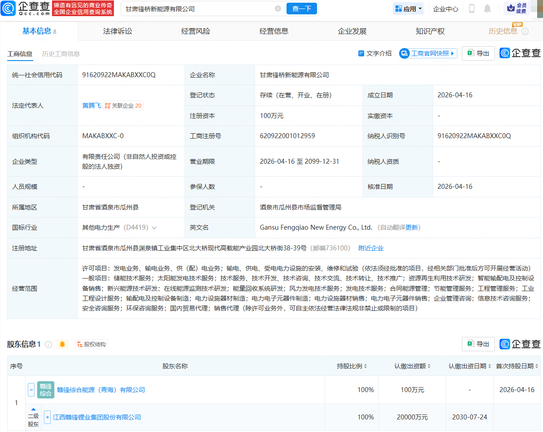This screenshot has width=543, height=432.
Task: Click the notification bell in the top bar
Action: coord(488,9)
